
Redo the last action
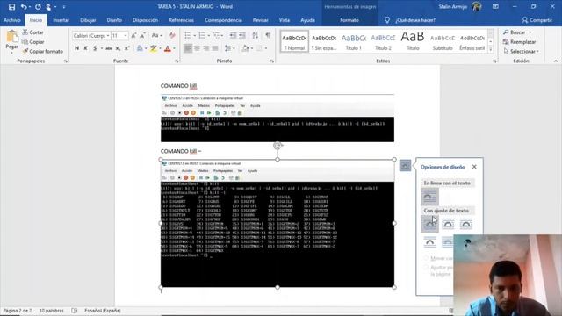click(x=38, y=7)
